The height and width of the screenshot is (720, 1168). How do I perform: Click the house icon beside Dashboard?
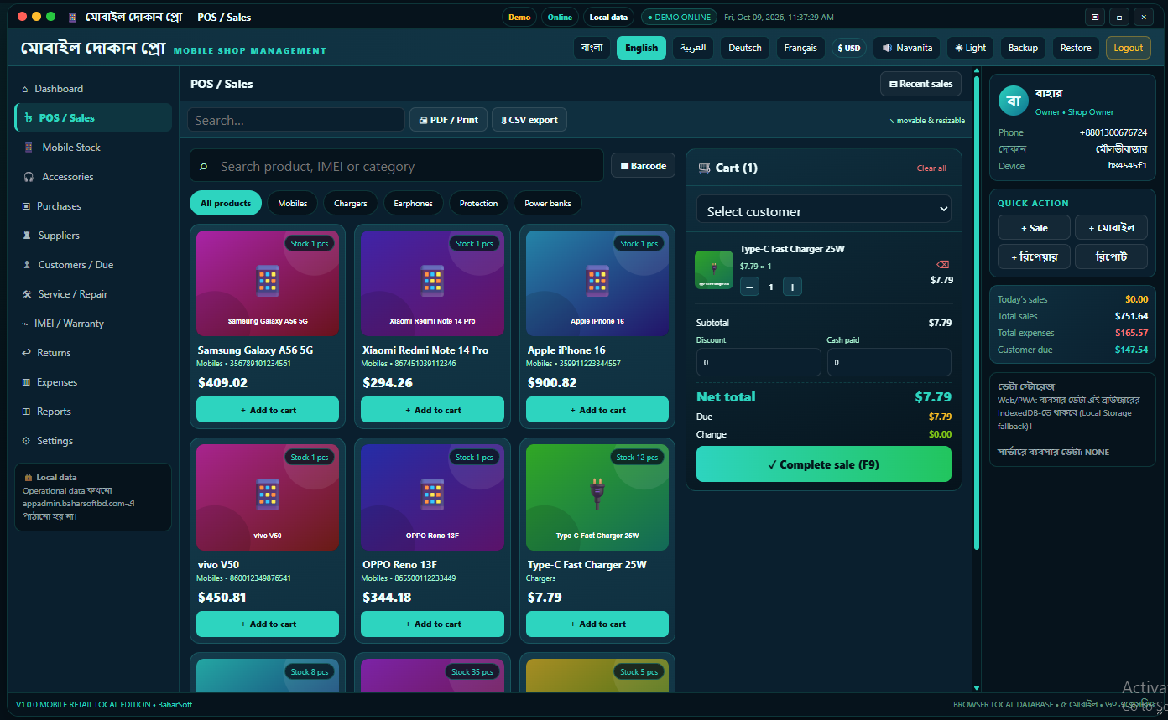[x=25, y=89]
